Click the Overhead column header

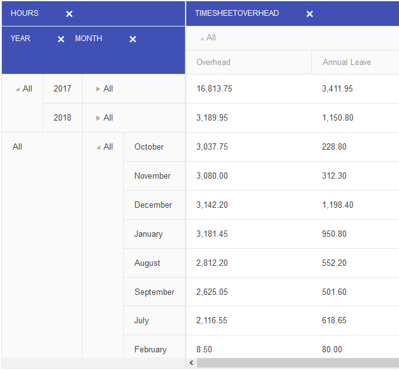coord(213,63)
